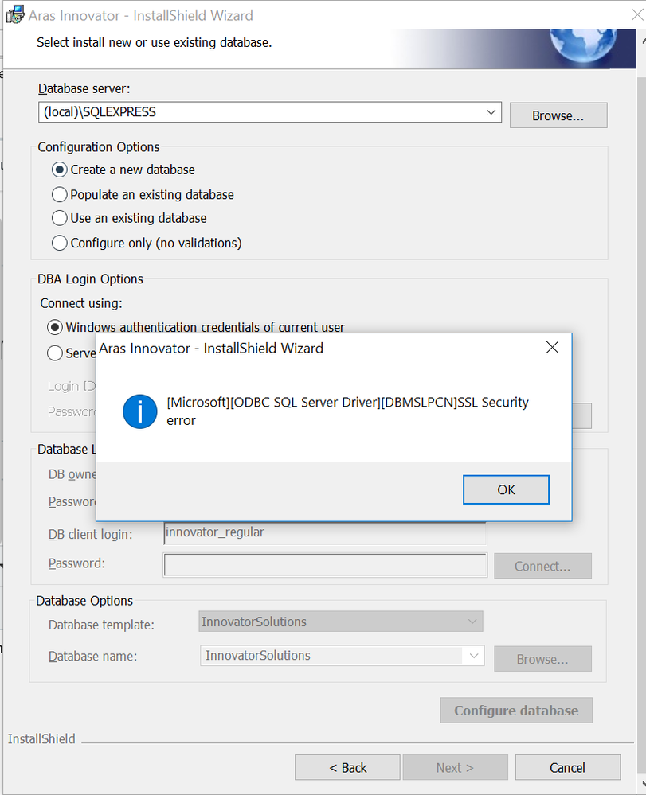The height and width of the screenshot is (795, 646).
Task: Cancel the installation wizard
Action: click(x=567, y=767)
